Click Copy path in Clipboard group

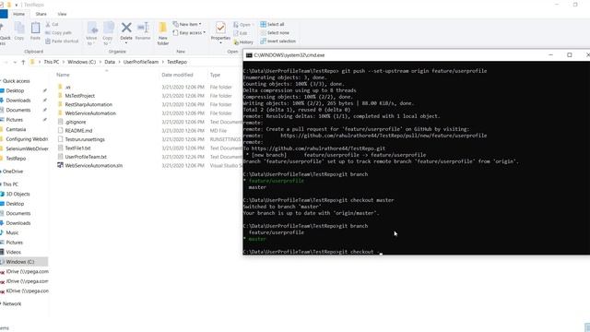[58, 33]
